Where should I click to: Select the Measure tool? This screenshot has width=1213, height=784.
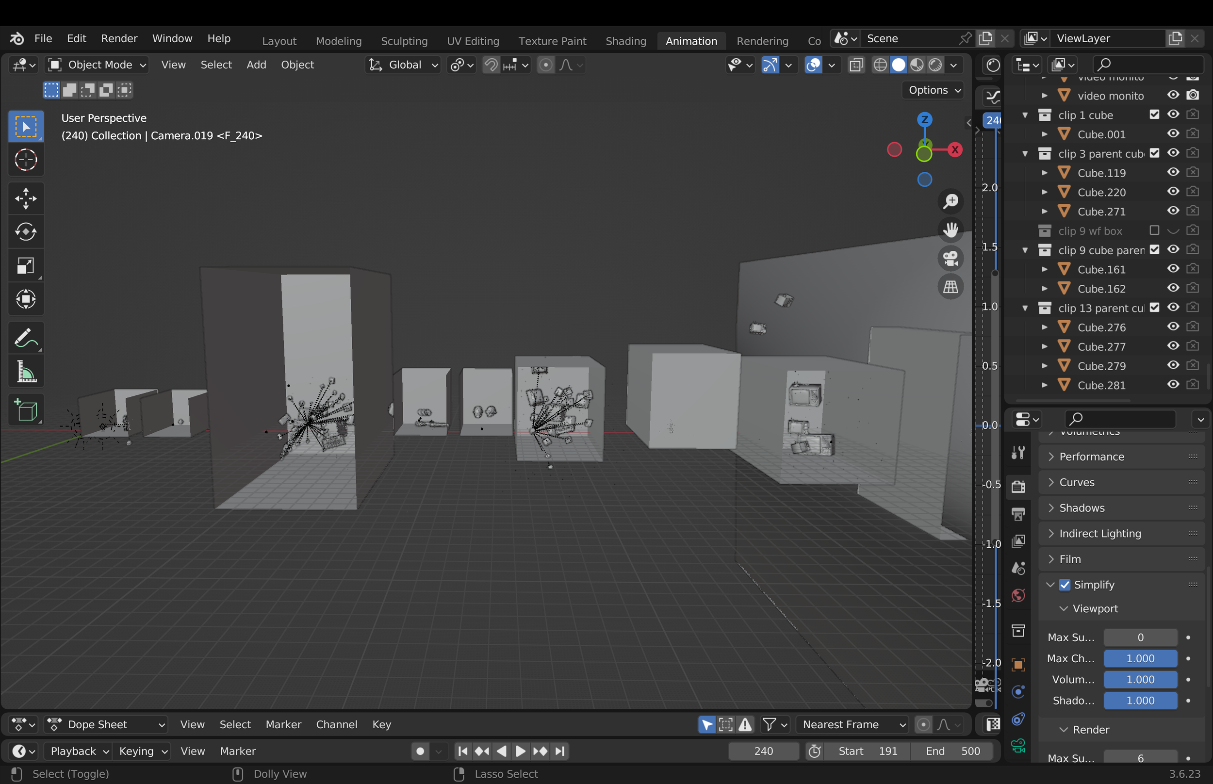point(25,372)
